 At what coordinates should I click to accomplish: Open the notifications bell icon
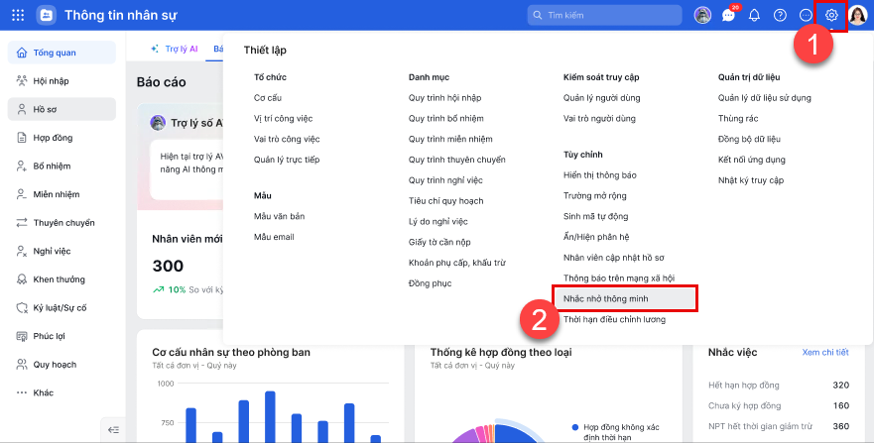coord(754,15)
